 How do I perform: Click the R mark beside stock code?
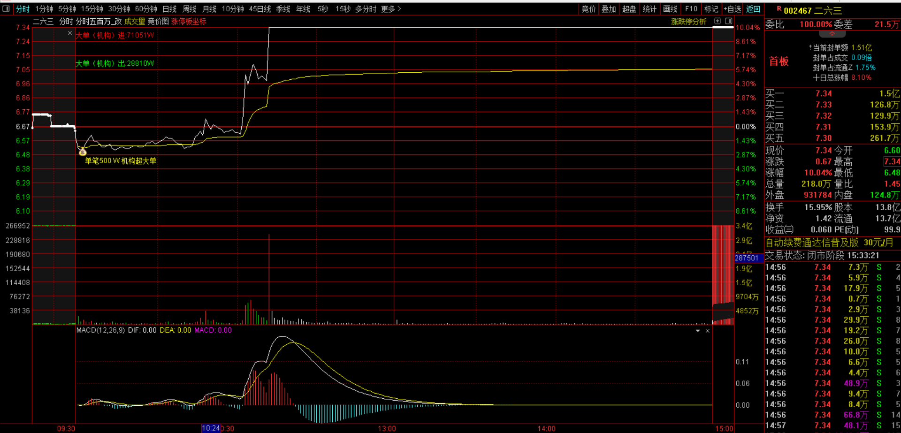click(779, 9)
